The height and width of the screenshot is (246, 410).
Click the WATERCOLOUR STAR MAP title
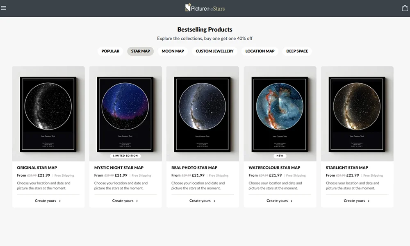(x=274, y=168)
